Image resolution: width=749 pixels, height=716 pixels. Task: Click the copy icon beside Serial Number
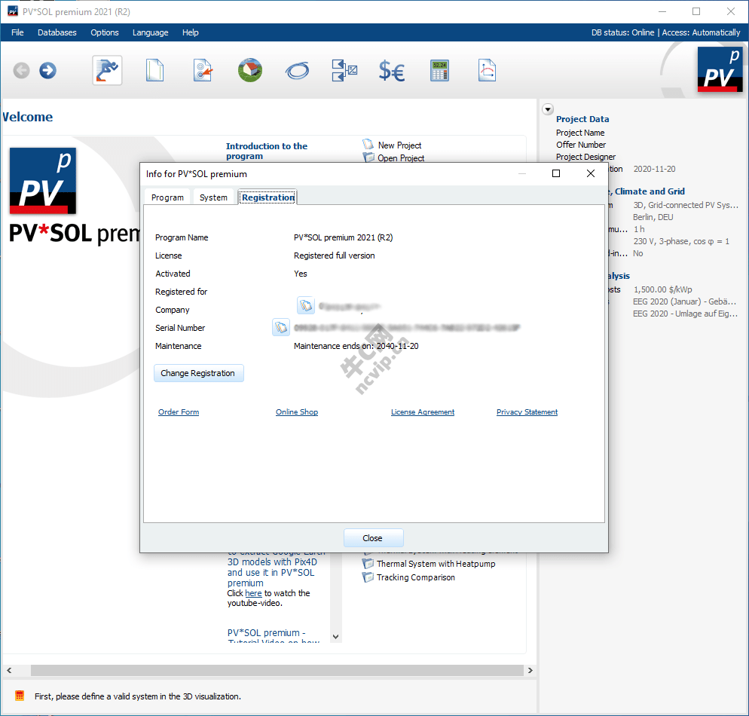(281, 327)
